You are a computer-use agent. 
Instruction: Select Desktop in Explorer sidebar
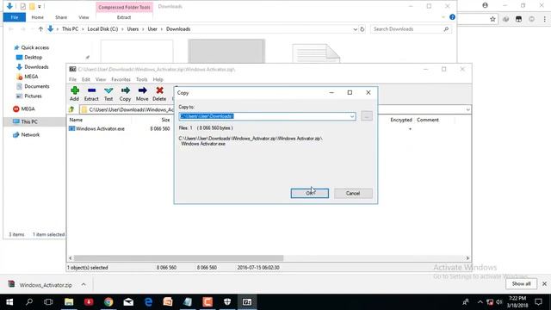tap(33, 58)
